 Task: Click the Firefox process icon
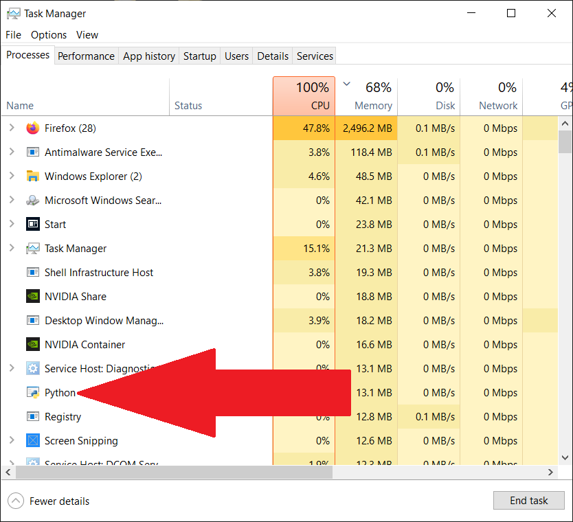(33, 128)
